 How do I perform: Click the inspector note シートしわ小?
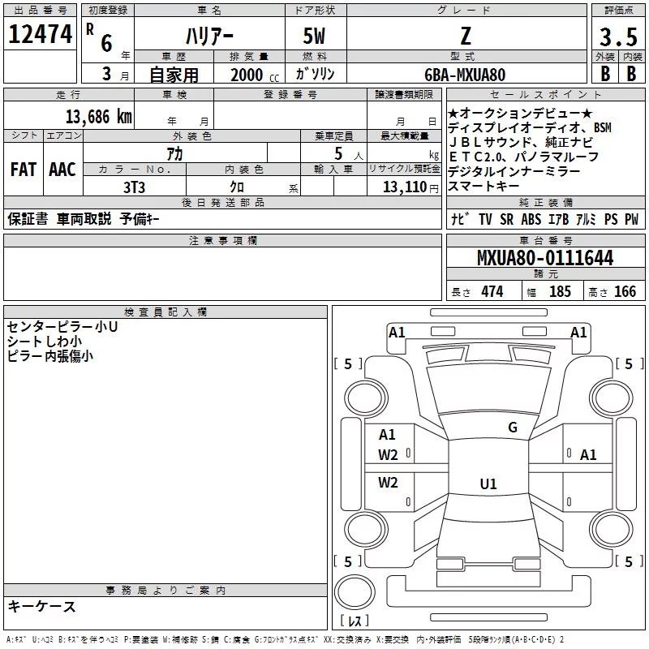[x=45, y=341]
